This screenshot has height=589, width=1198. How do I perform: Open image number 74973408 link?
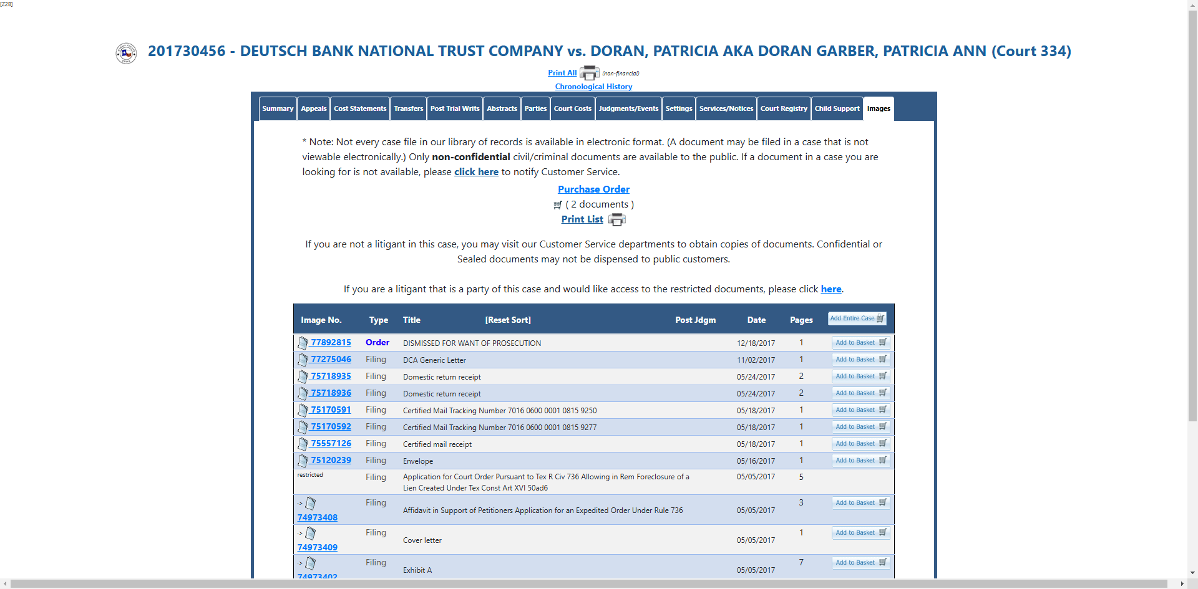(x=318, y=518)
